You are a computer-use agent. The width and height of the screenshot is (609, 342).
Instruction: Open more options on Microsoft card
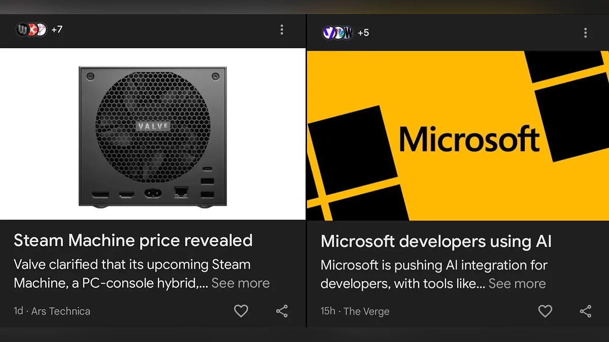tap(585, 33)
